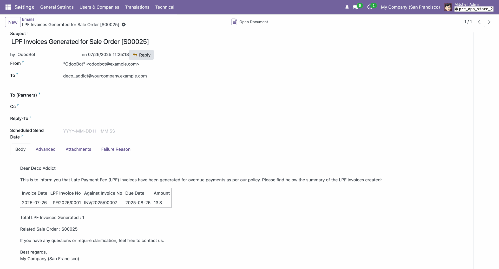Click Mitchell Admin avatar picture
499x269 pixels.
(448, 7)
